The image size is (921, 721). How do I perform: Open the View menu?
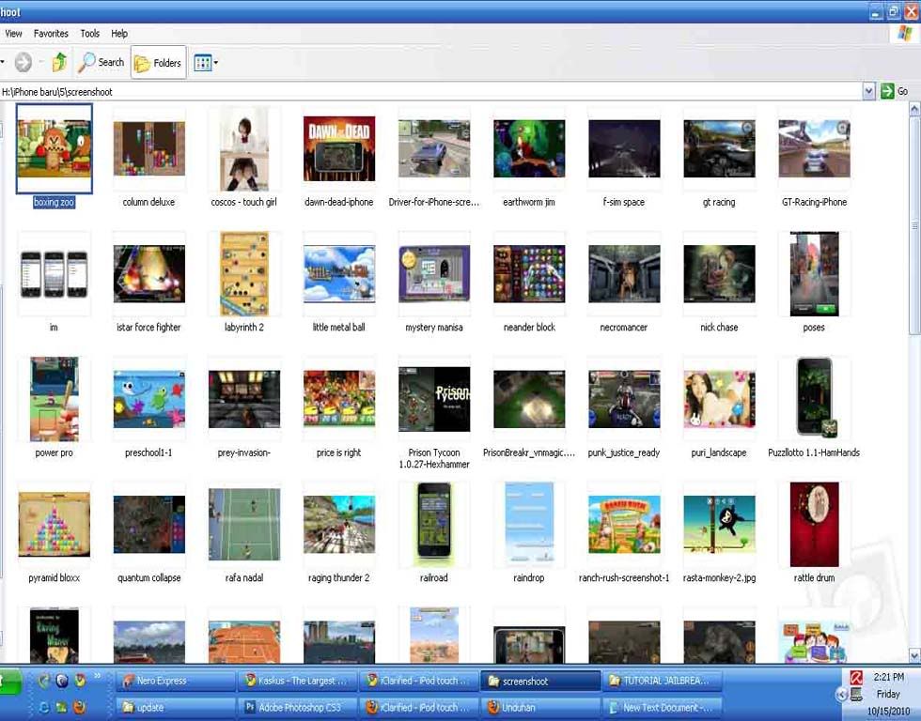(x=13, y=34)
